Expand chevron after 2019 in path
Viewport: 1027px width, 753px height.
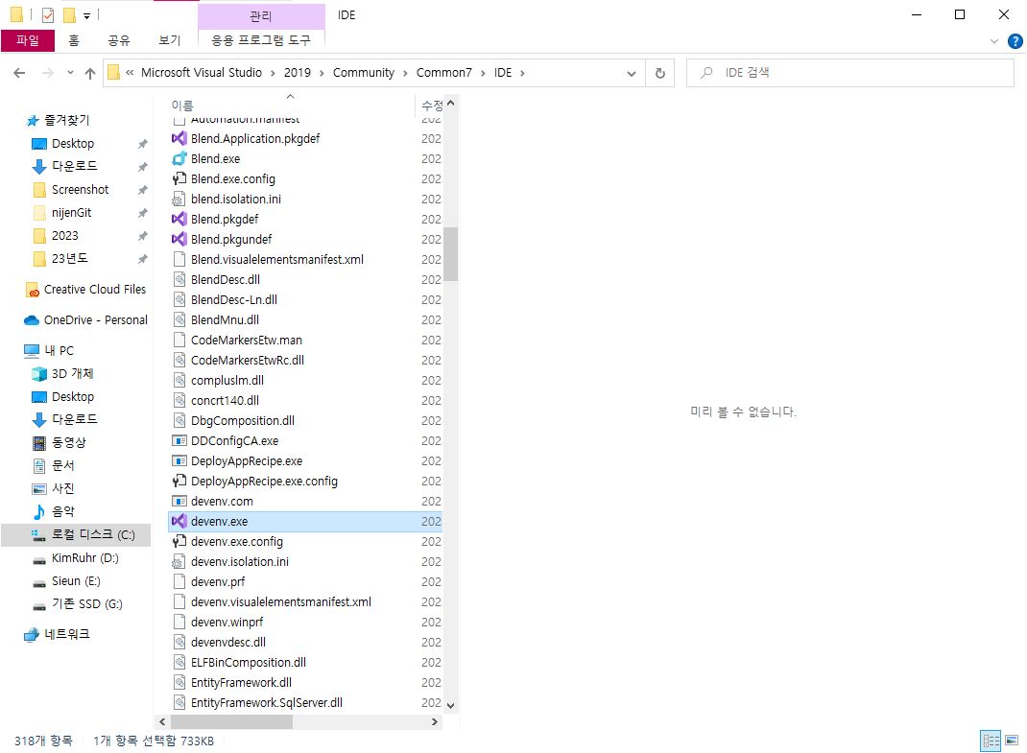coord(322,73)
